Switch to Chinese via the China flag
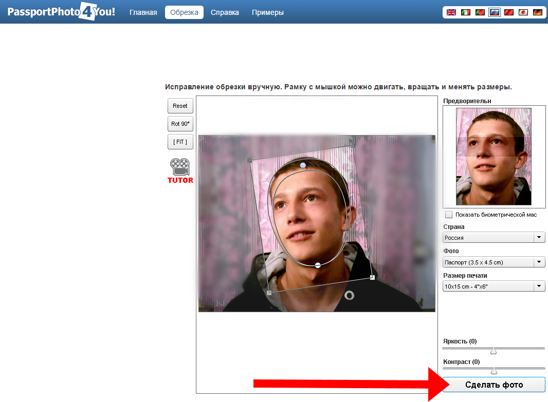The width and height of the screenshot is (548, 402). [509, 12]
